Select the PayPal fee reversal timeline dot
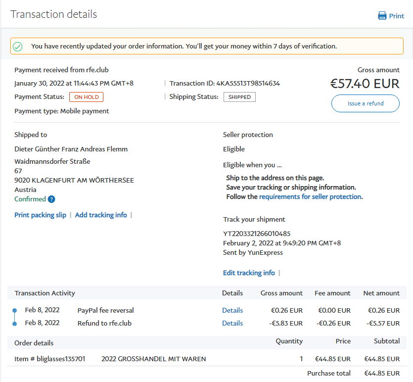 point(14,311)
